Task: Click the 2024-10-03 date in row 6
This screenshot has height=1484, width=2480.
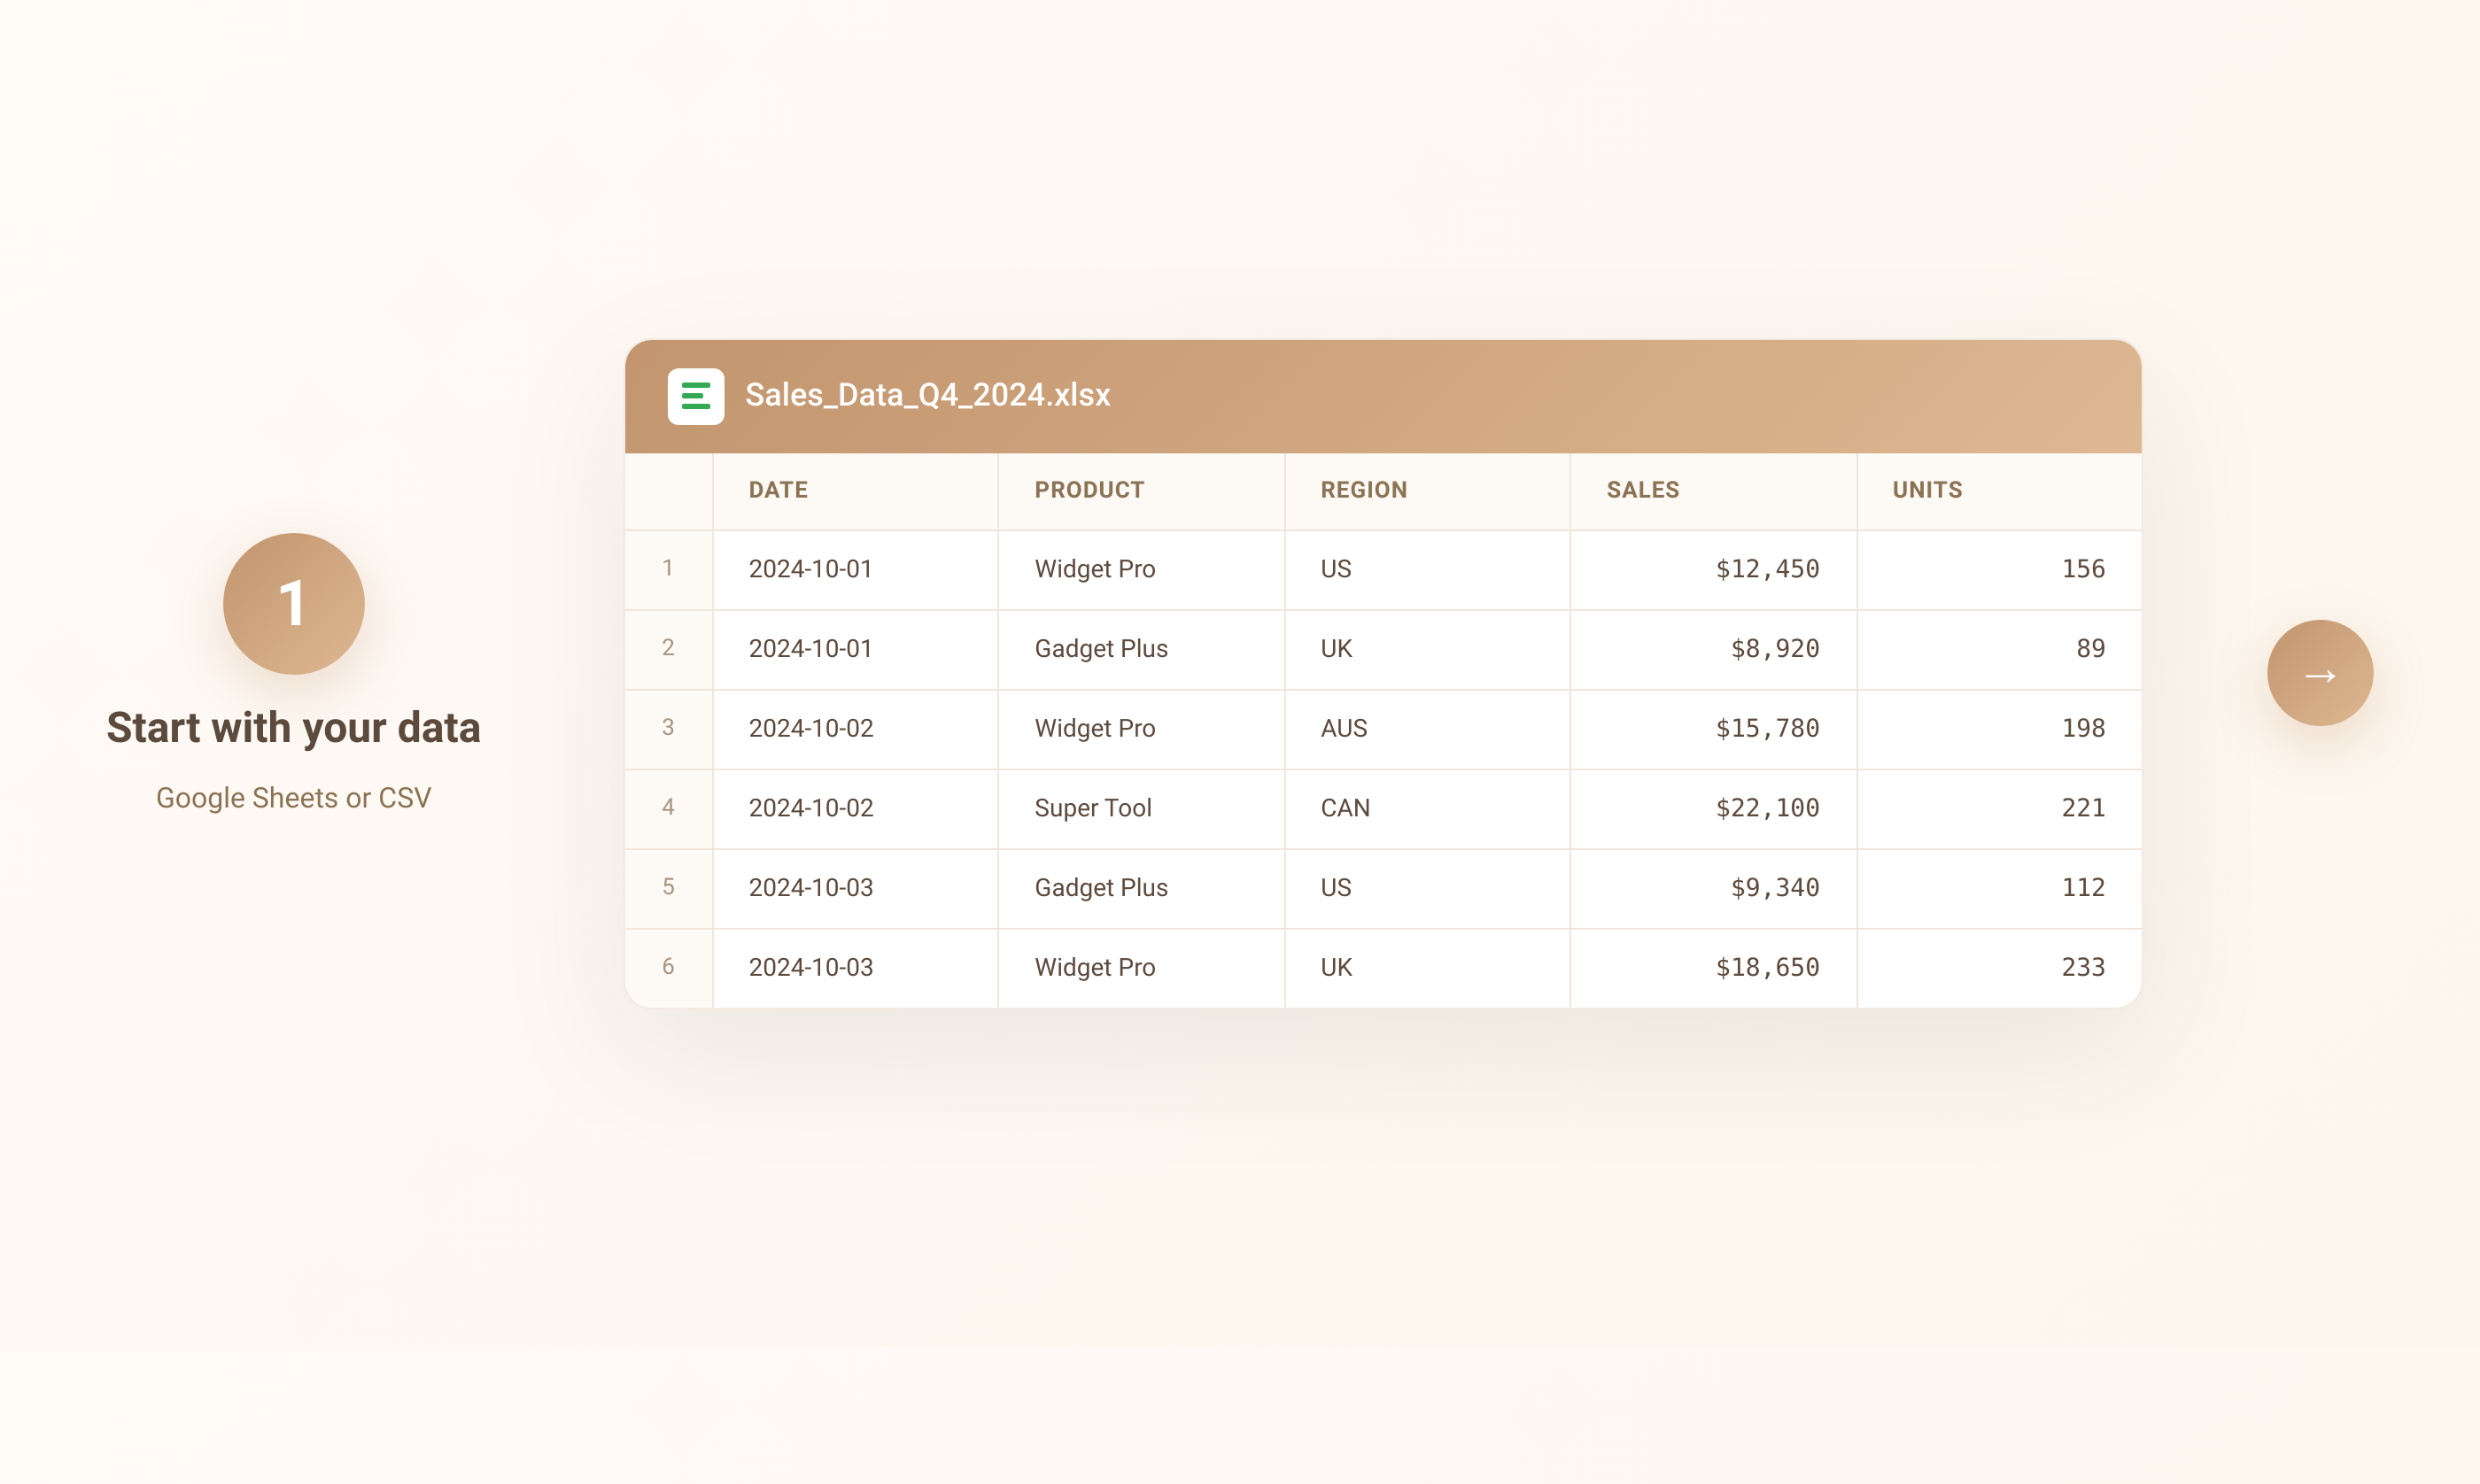Action: (x=810, y=967)
